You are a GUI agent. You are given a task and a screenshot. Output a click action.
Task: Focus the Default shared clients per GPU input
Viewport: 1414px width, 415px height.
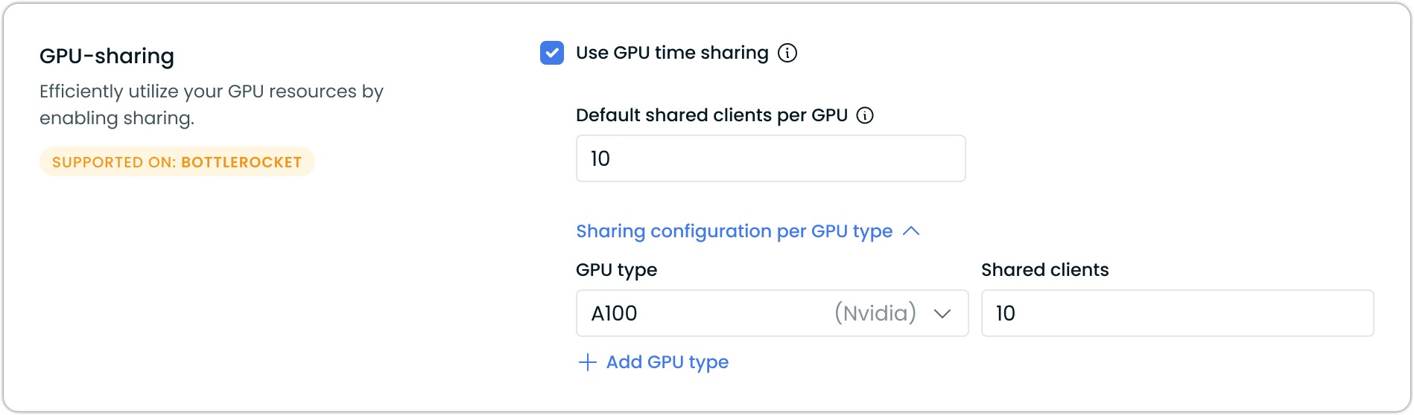[771, 158]
